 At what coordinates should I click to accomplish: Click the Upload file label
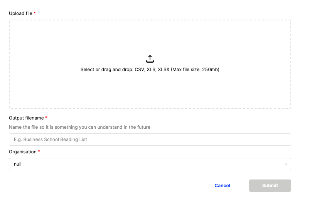coord(20,13)
